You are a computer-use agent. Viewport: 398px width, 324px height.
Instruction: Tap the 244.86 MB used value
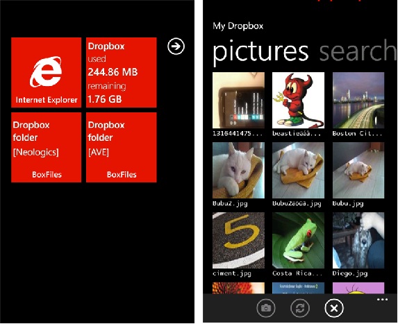(x=113, y=72)
